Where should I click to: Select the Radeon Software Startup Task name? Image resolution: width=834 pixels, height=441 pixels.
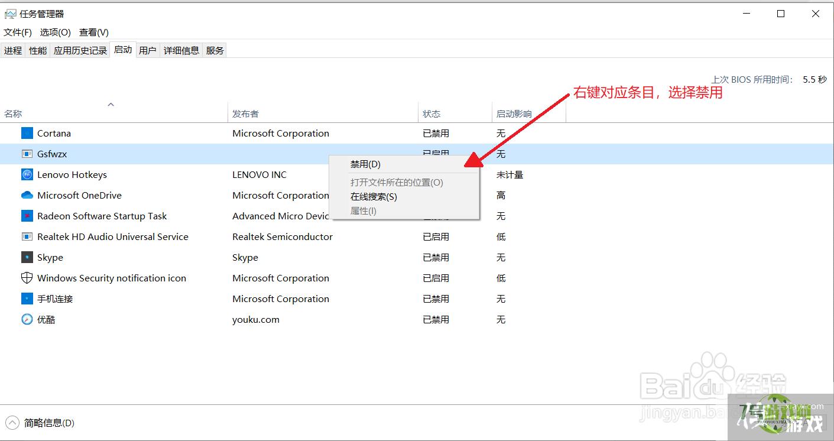102,216
